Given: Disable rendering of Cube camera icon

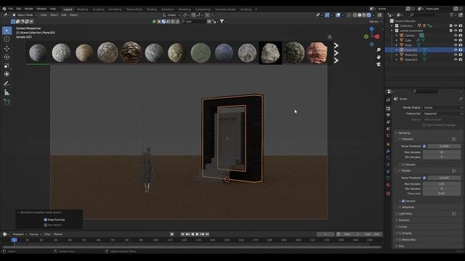Looking at the screenshot, I should (460, 41).
